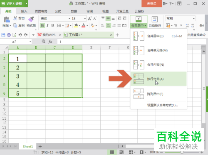The image size is (208, 155).
Task: Select 合并居中(C) menu option
Action: click(158, 36)
